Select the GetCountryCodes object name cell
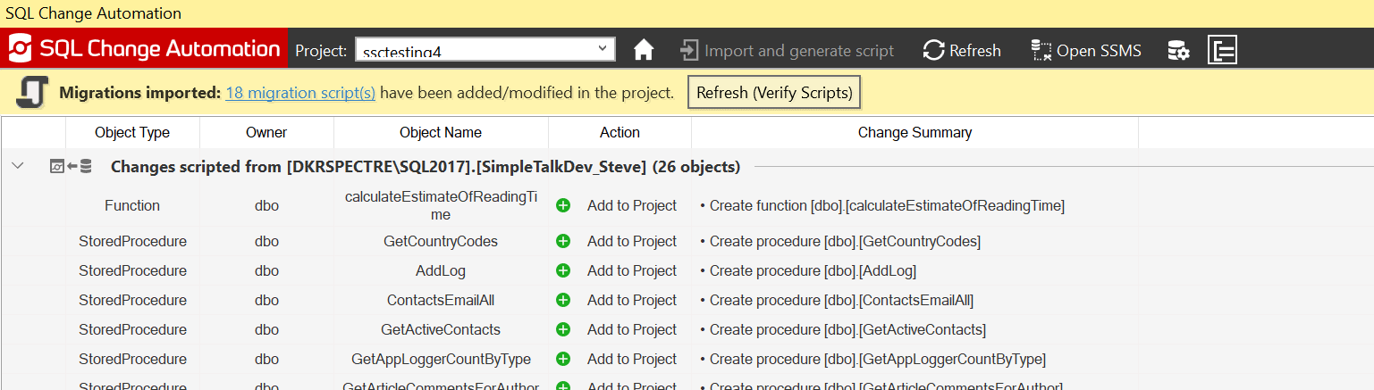Image resolution: width=1374 pixels, height=390 pixels. coord(441,241)
